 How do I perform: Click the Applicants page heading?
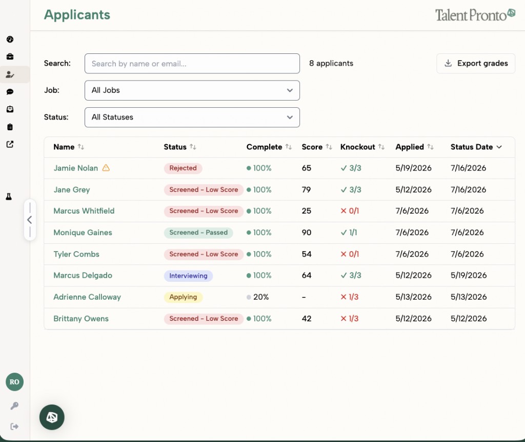tap(77, 15)
